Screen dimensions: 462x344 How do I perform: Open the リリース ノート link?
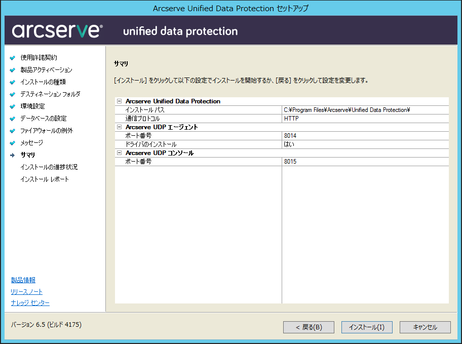(27, 292)
